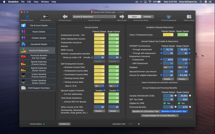The image size is (215, 134).
Task: Open Francis Other Income Details button
Action: [x=99, y=111]
